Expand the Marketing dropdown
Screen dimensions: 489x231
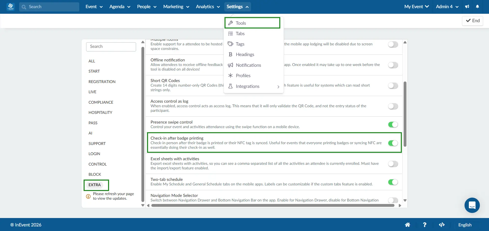pos(176,7)
